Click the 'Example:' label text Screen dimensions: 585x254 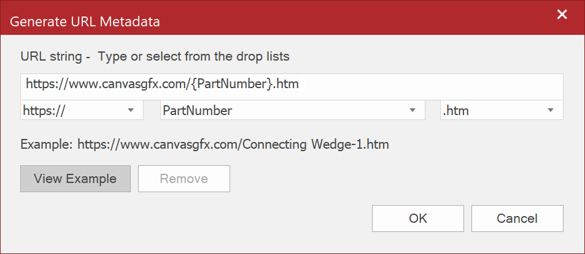[46, 145]
